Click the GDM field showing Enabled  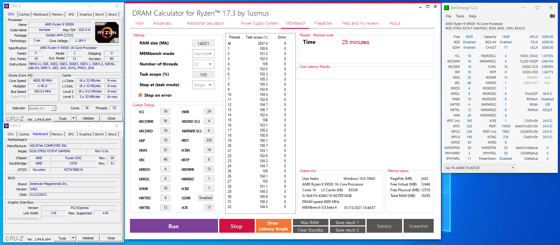206,198
